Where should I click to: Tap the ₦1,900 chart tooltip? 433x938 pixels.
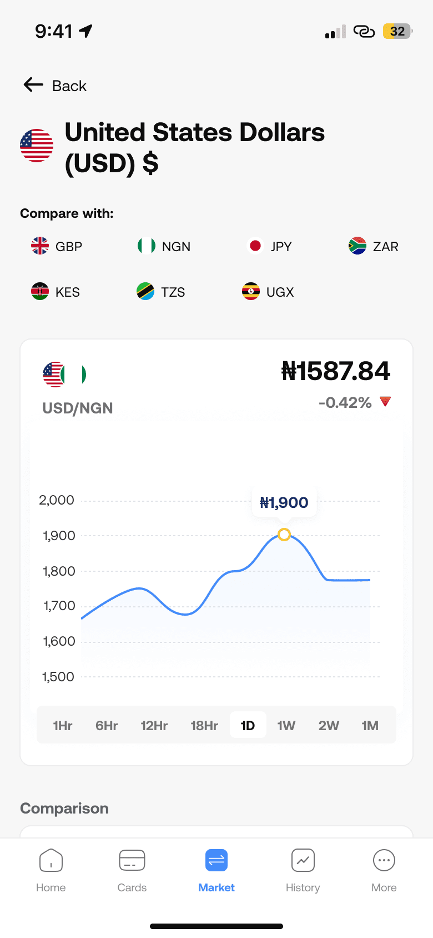[x=284, y=502]
